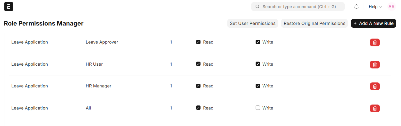Enable Write permission for All role
Screen dimensions: 401x126
click(258, 108)
